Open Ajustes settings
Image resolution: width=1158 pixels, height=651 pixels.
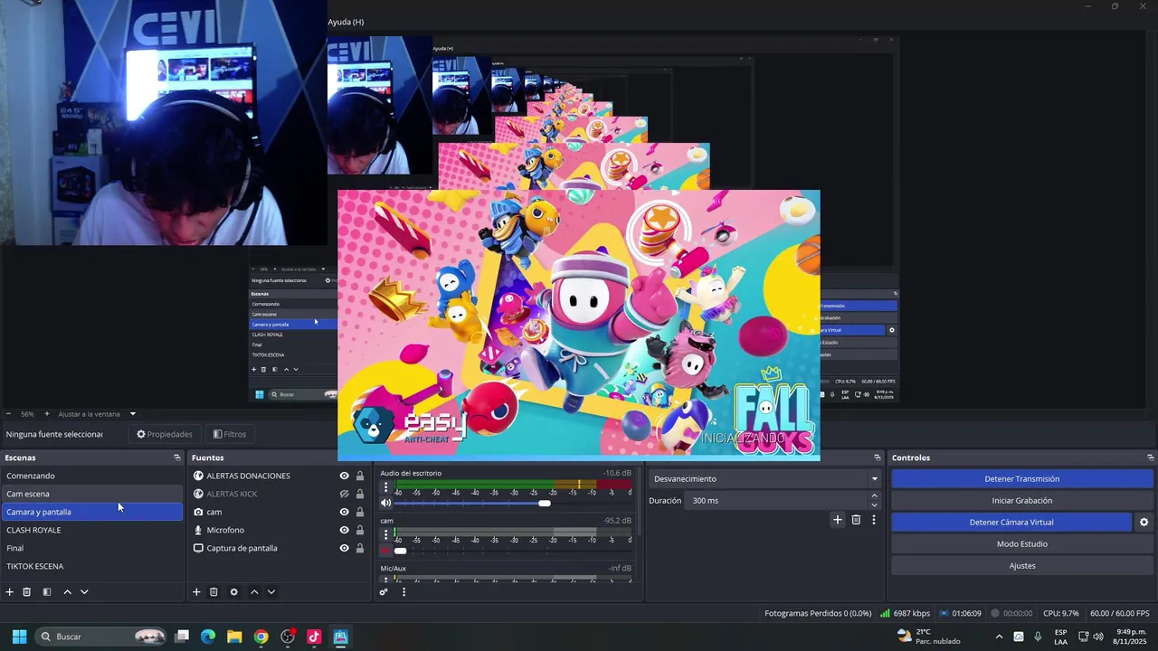click(1021, 566)
